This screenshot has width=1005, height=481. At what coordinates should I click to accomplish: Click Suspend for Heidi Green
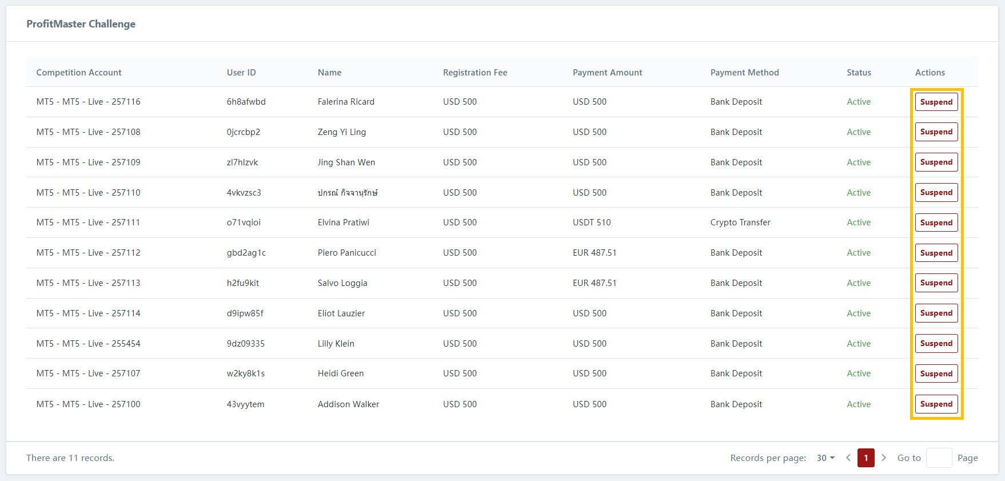[936, 373]
